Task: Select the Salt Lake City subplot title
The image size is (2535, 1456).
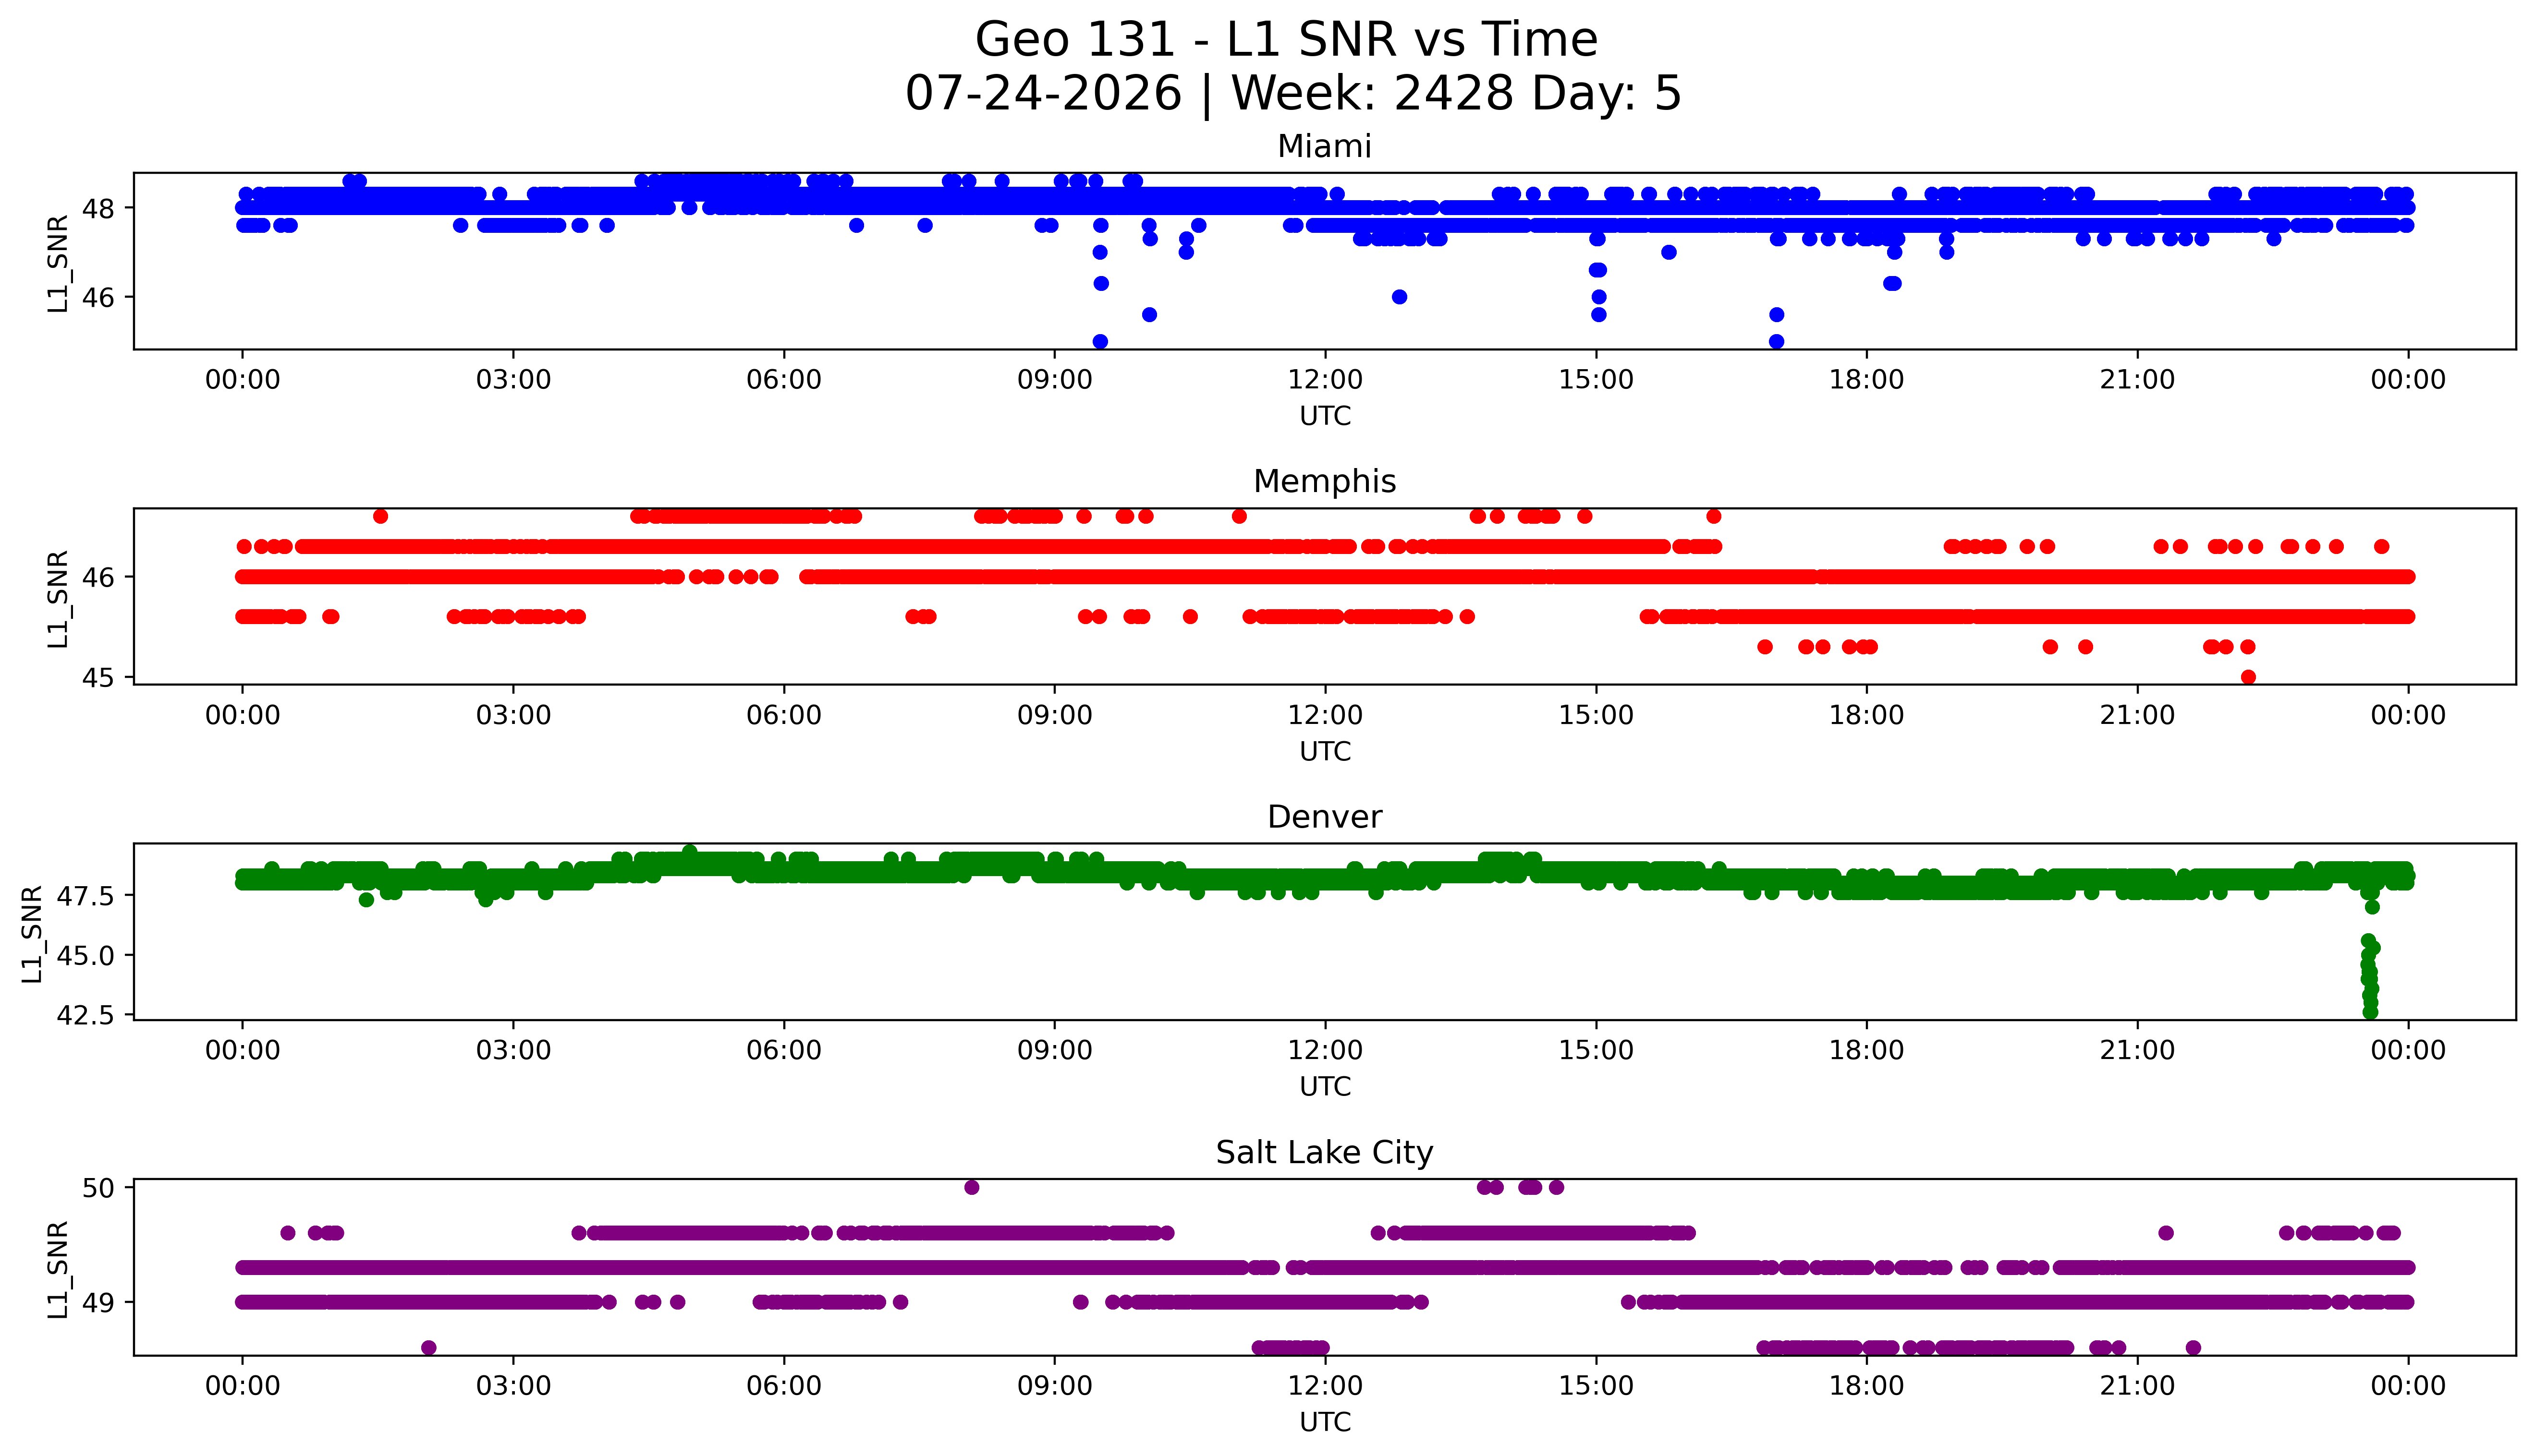Action: coord(1325,1153)
